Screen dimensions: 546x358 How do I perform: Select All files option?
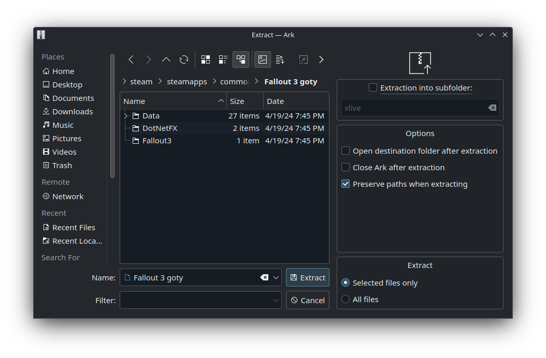(346, 299)
